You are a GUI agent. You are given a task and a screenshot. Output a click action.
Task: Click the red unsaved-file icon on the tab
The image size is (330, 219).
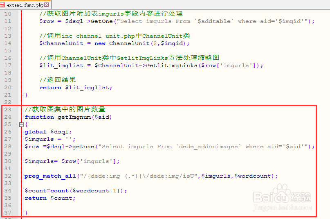[x=2, y=5]
